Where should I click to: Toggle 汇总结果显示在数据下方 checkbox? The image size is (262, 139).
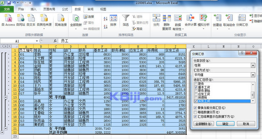[x=195, y=116]
